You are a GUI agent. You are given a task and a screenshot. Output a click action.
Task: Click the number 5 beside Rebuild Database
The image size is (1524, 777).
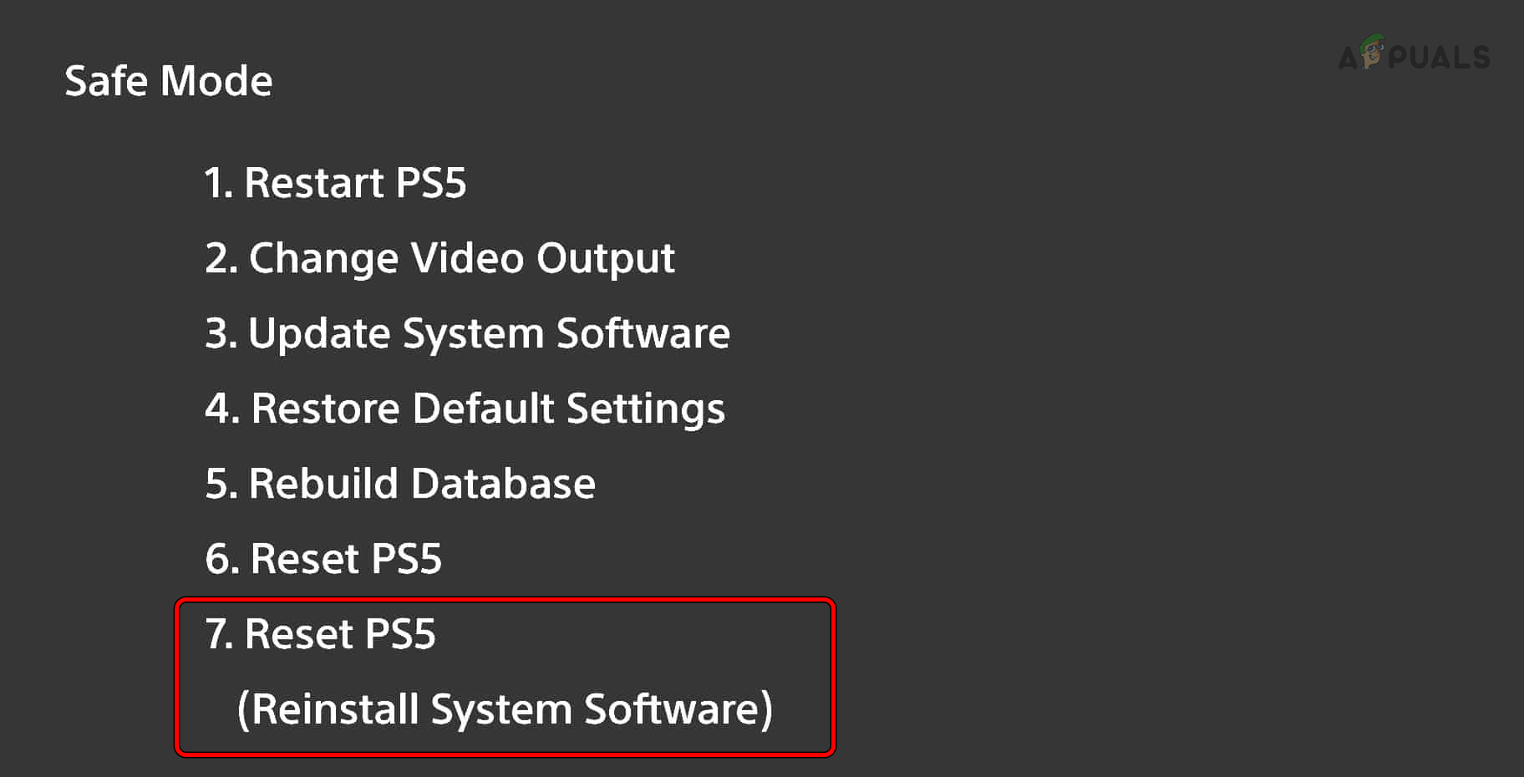(219, 484)
